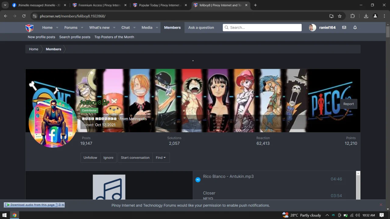The image size is (390, 219).
Task: Open the Chat navigation item
Action: [126, 27]
